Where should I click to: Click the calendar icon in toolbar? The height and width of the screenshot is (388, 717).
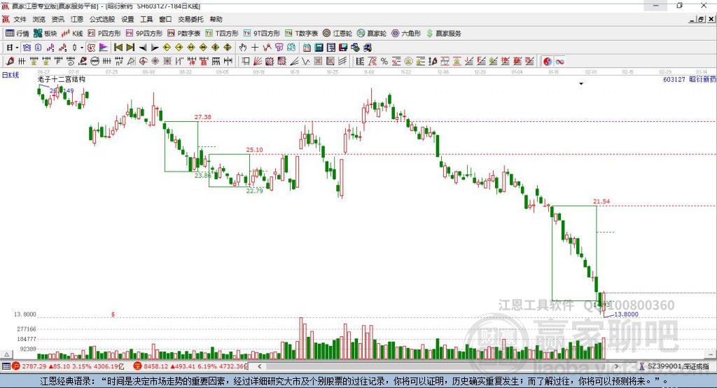coord(307,47)
